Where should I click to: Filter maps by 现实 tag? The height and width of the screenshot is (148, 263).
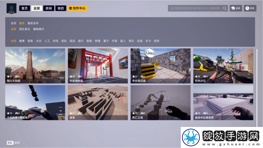click(72, 41)
